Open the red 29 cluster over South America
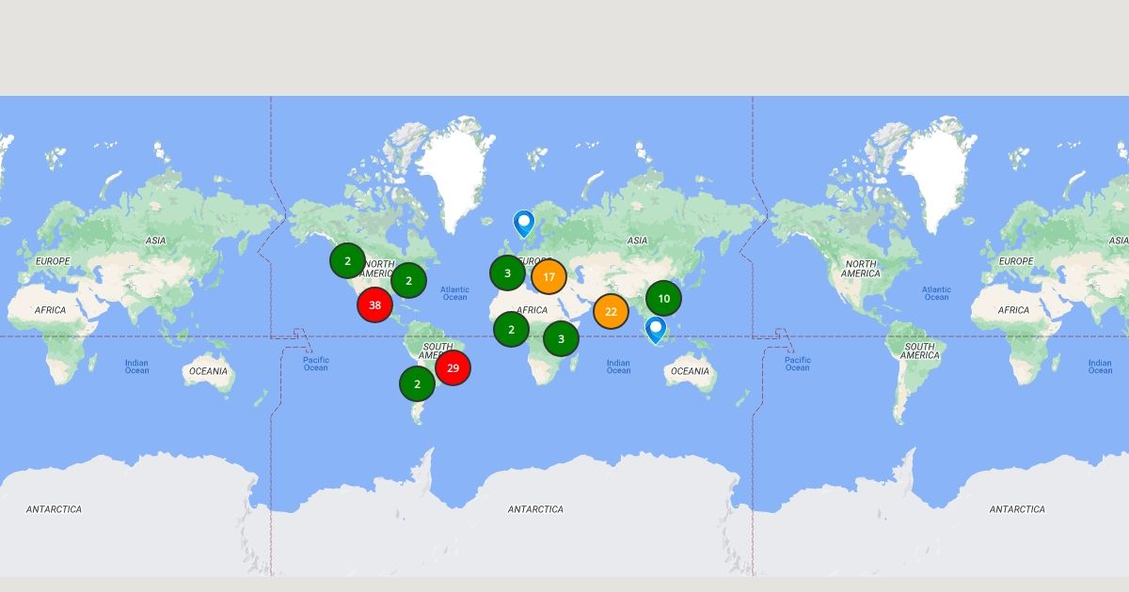Image resolution: width=1129 pixels, height=592 pixels. pyautogui.click(x=453, y=367)
